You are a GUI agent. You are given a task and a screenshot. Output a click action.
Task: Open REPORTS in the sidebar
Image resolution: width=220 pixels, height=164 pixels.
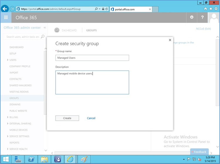(14, 143)
